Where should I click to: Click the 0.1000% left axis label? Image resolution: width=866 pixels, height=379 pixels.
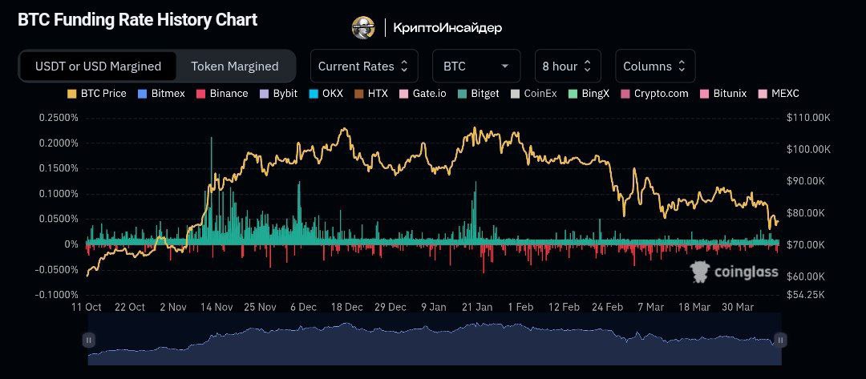pos(59,194)
